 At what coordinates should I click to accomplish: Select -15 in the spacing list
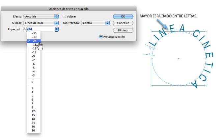coord(34,48)
